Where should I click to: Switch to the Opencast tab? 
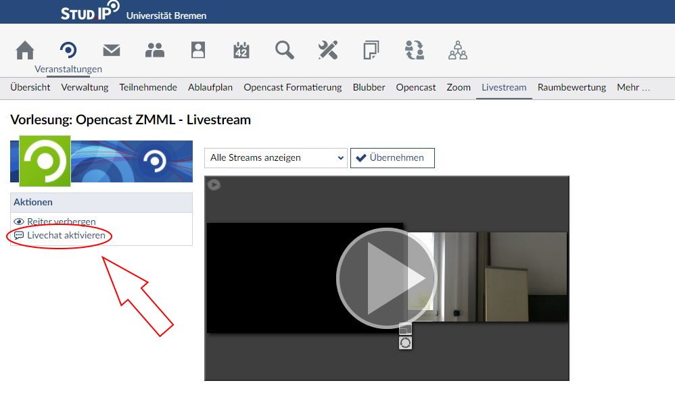coord(416,87)
